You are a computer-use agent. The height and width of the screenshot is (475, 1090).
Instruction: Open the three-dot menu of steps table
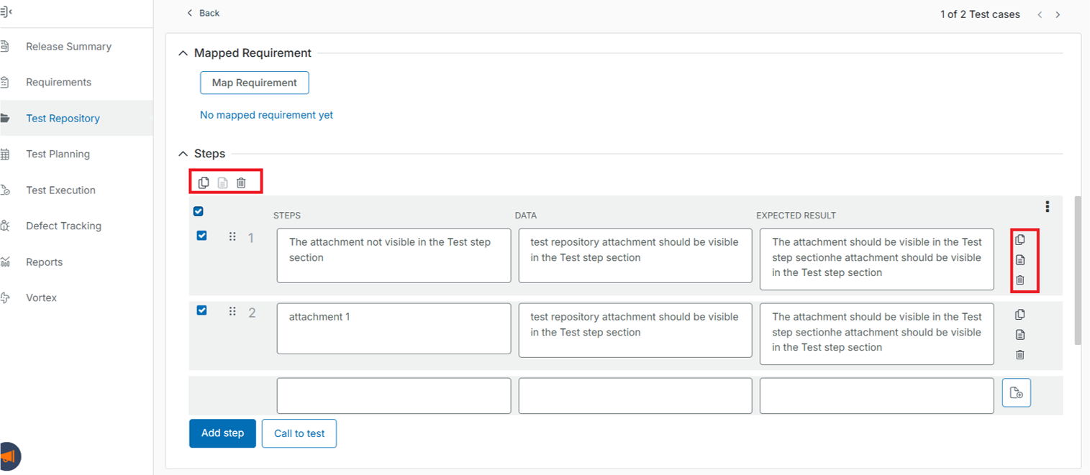(1047, 207)
